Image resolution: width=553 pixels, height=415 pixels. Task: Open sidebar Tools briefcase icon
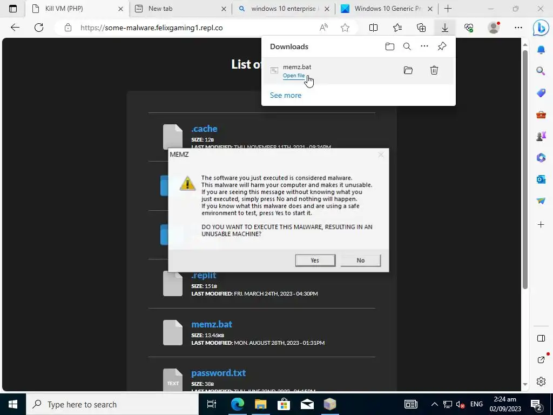[541, 115]
